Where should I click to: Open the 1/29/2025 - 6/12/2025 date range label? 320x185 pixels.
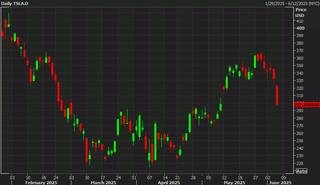coord(291,3)
